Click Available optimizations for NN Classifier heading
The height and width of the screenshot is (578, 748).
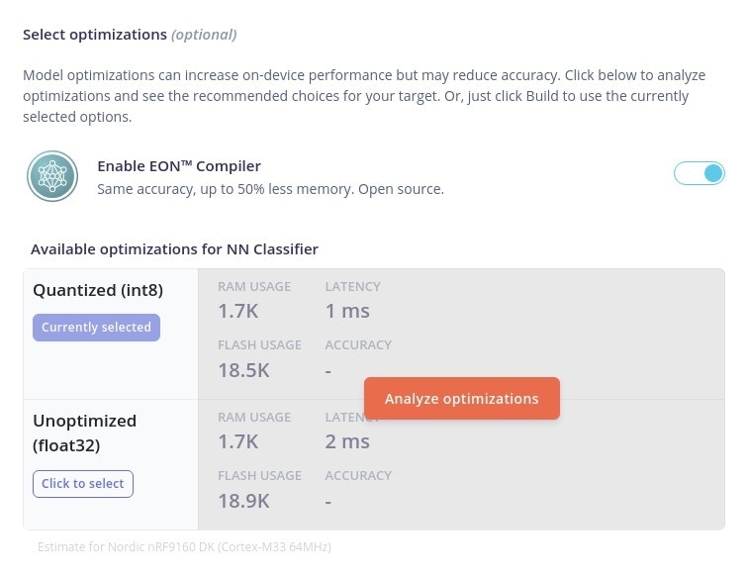[174, 249]
